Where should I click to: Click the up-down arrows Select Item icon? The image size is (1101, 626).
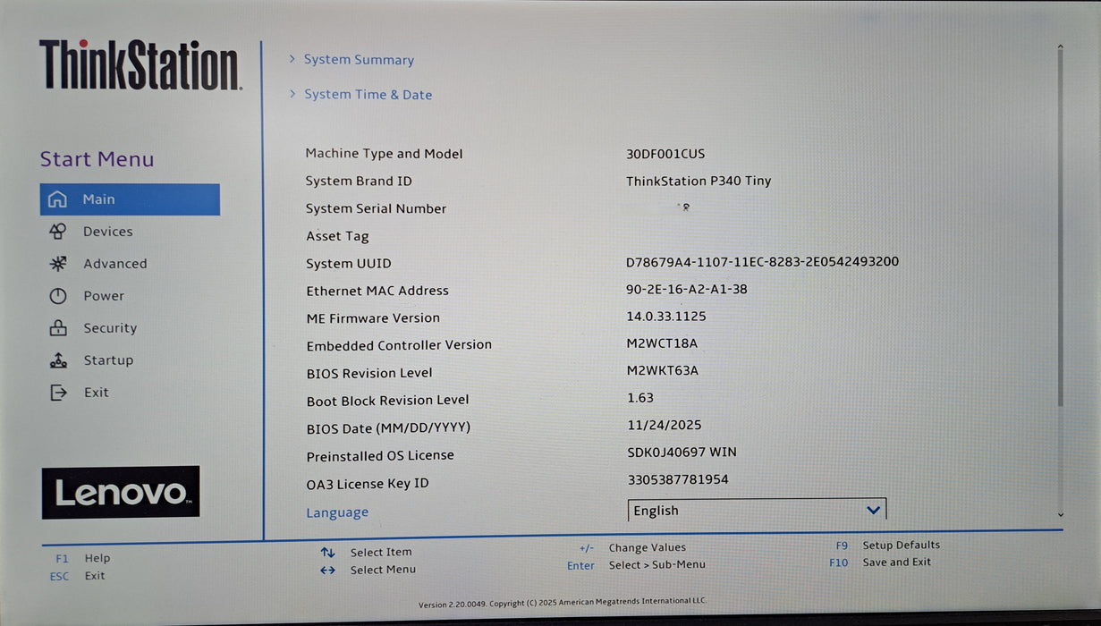[x=327, y=553]
